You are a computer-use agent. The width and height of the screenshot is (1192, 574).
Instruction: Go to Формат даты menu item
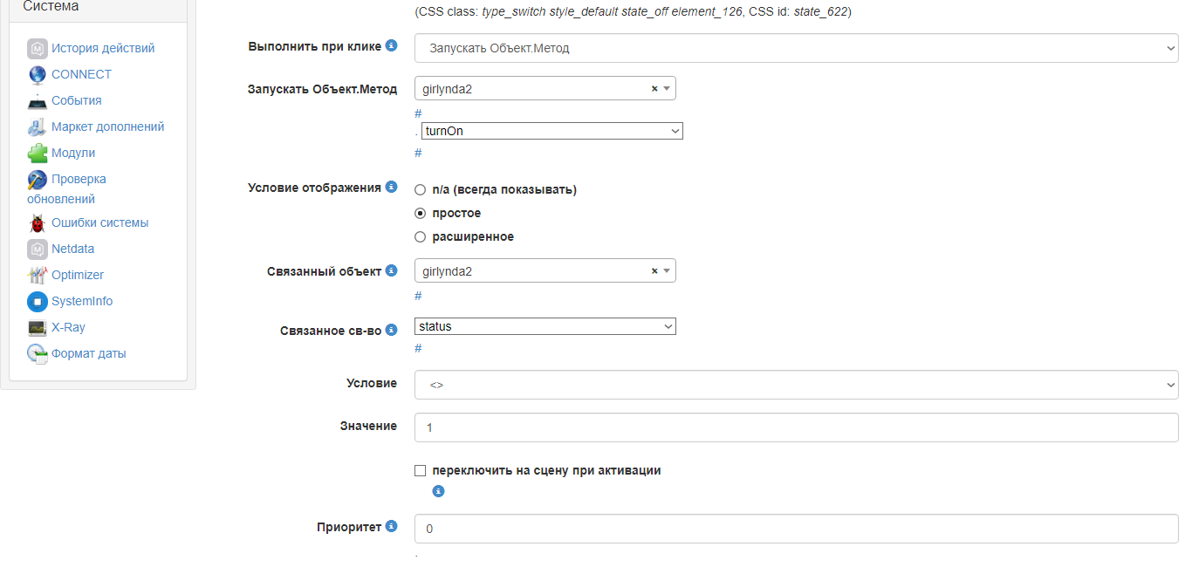click(x=88, y=353)
